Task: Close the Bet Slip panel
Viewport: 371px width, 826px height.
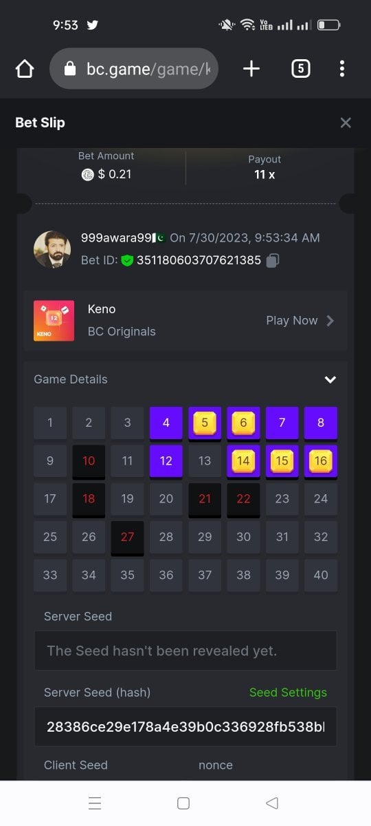Action: point(346,123)
